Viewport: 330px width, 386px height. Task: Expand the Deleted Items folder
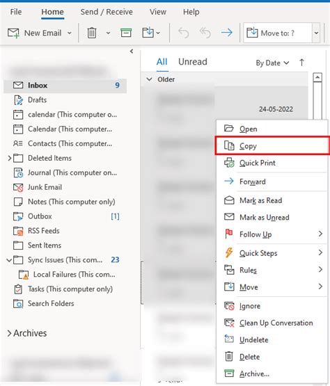(9, 158)
